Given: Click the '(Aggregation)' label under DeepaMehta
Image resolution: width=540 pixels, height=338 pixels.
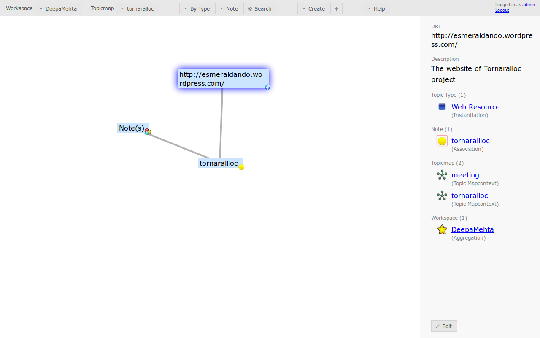Looking at the screenshot, I should click(x=468, y=238).
